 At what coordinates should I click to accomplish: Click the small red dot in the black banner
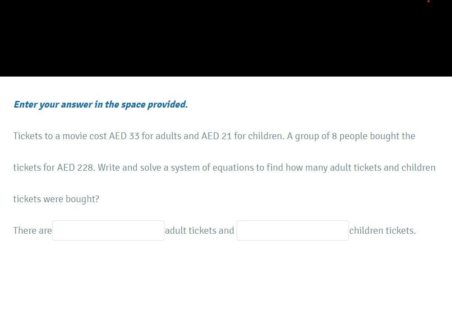(428, 1)
